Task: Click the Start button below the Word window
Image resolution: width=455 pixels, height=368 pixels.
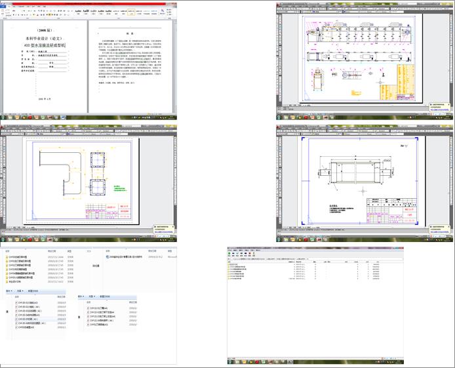Action: click(x=3, y=117)
